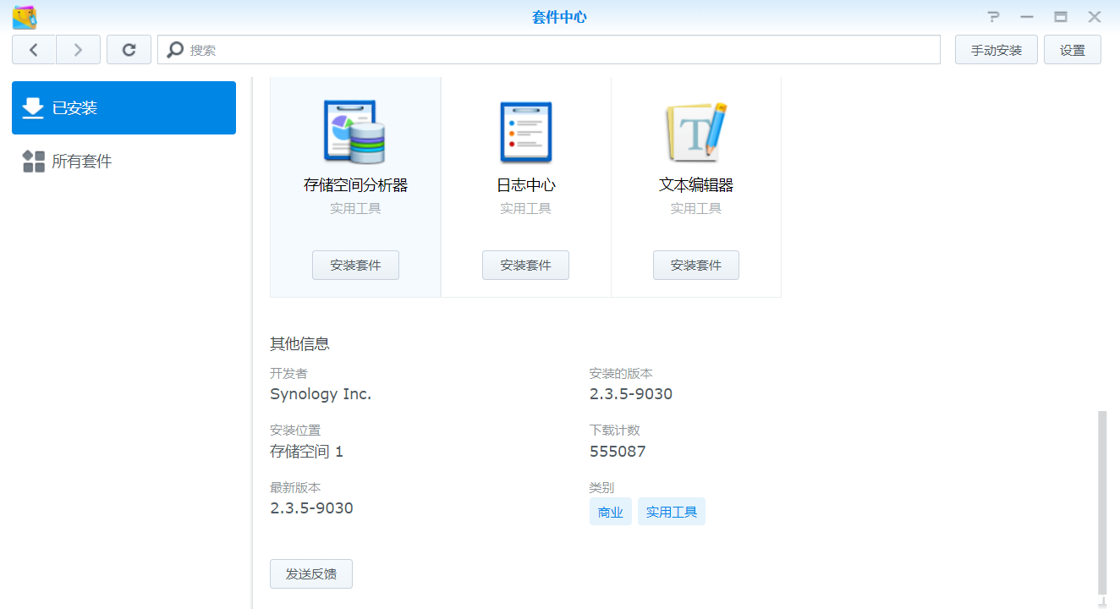Select the 商业 category tag
This screenshot has height=609, width=1120.
[610, 512]
